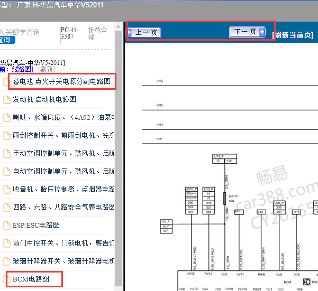Click document icon beside 前门中控开关
The width and height of the screenshot is (318, 291).
[x=7, y=243]
